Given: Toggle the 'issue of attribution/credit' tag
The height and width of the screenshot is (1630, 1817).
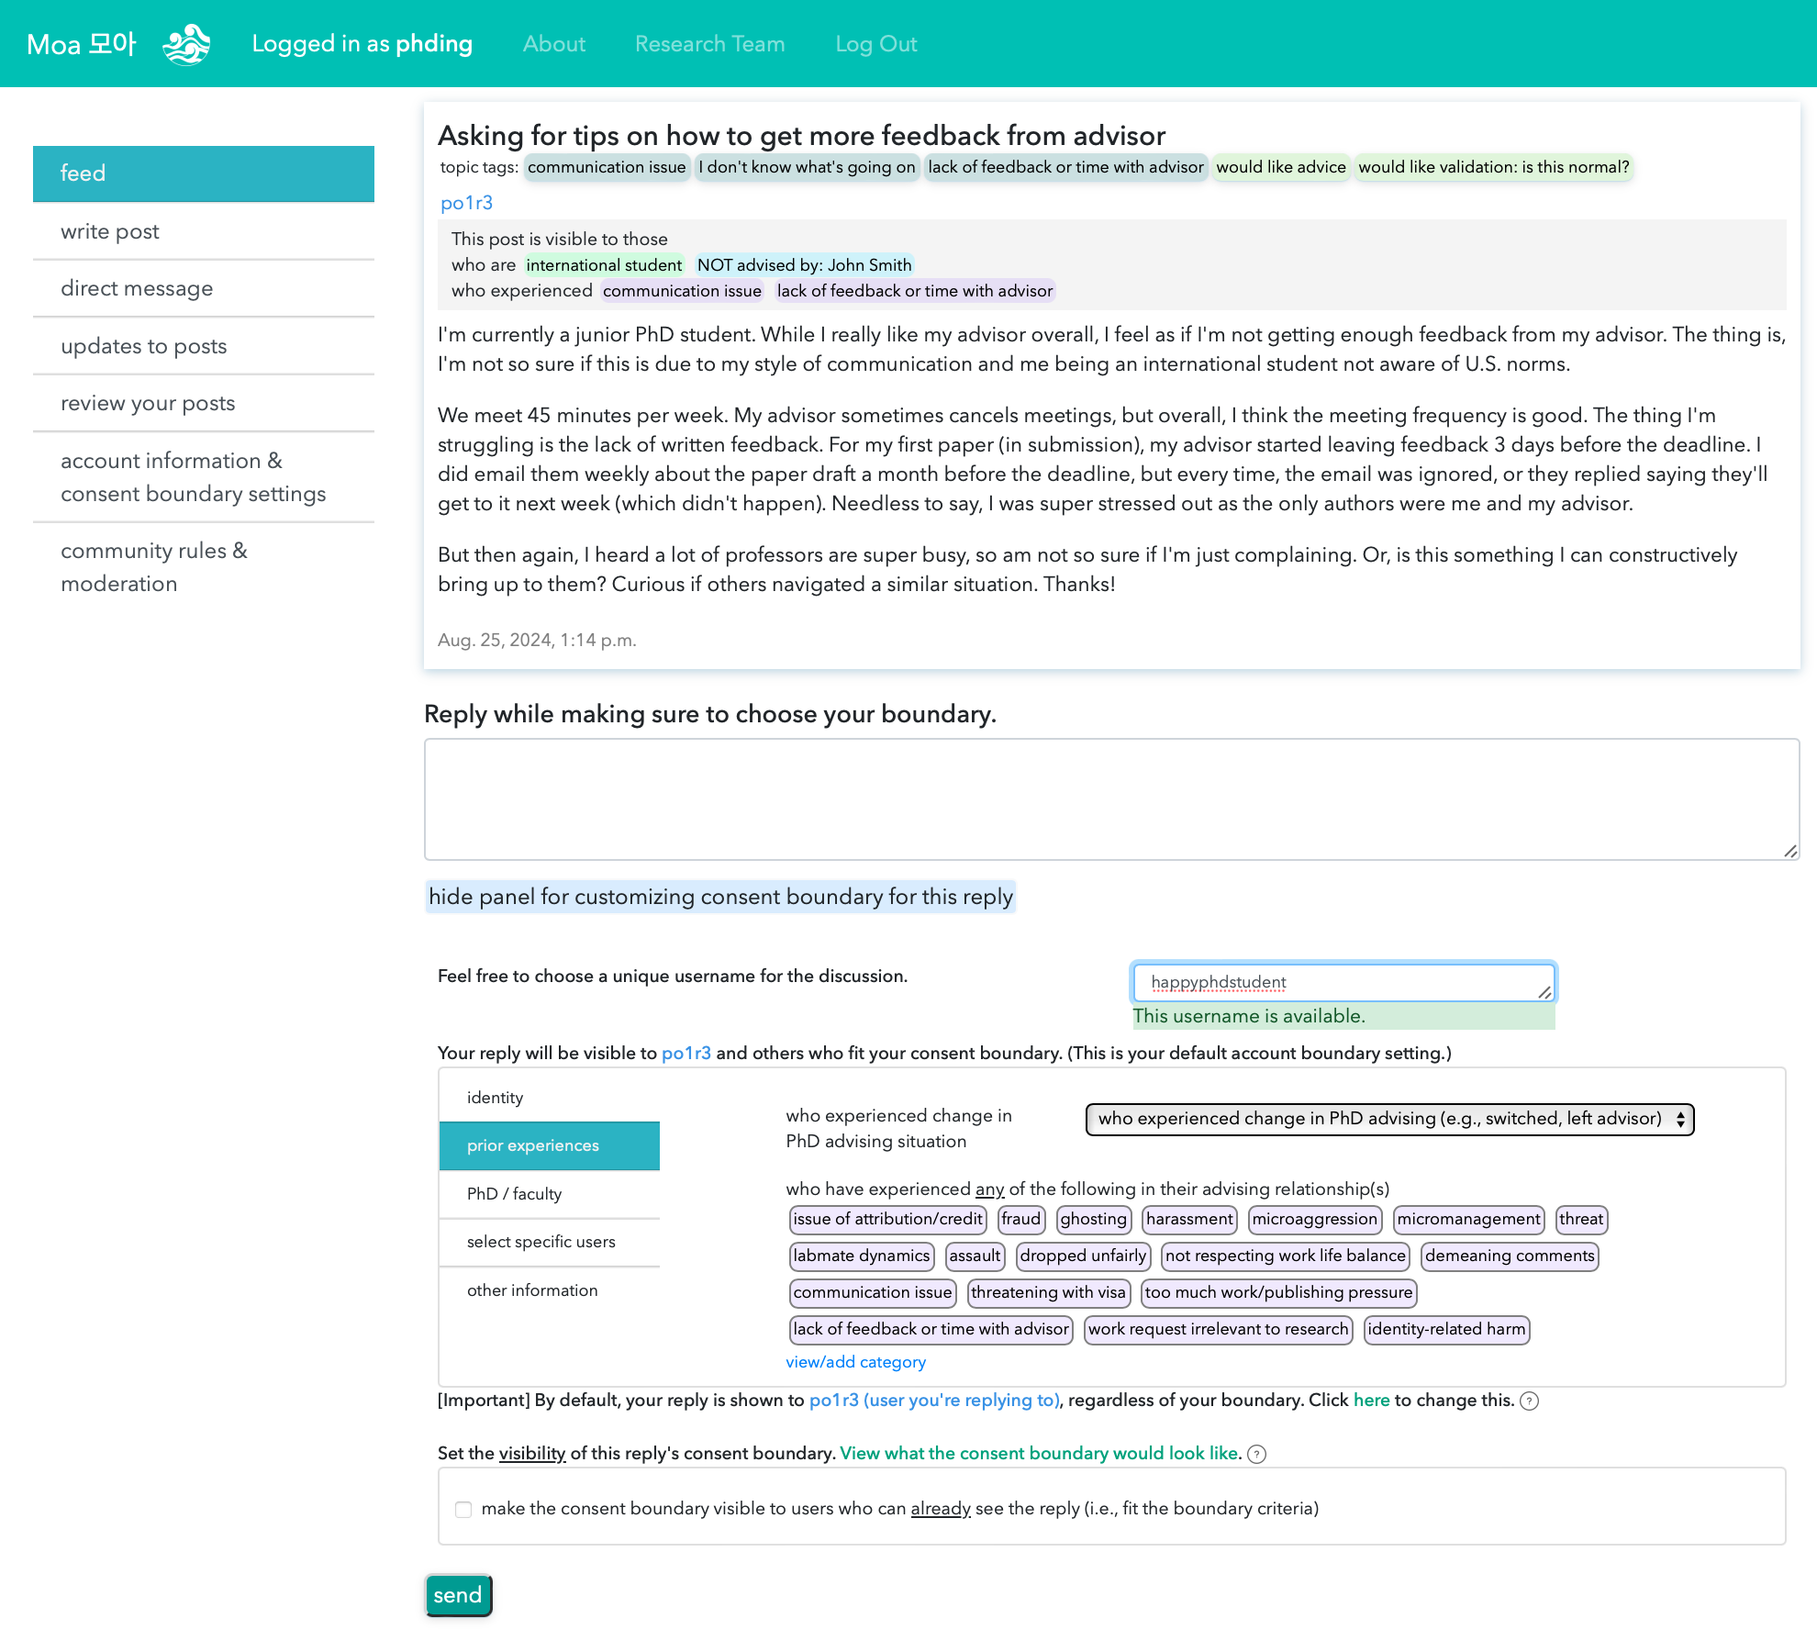Looking at the screenshot, I should [887, 1219].
